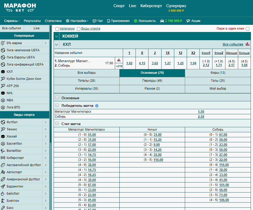Click the biathlon icon beside Биатлон
This screenshot has width=253, height=210.
click(x=3, y=201)
